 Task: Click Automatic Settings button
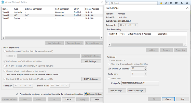pyautogui.click(x=91, y=56)
